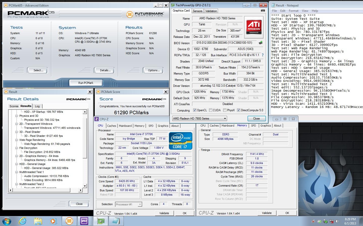Open the Log tab in Result Details
This screenshot has height=226, width=363.
37,106
